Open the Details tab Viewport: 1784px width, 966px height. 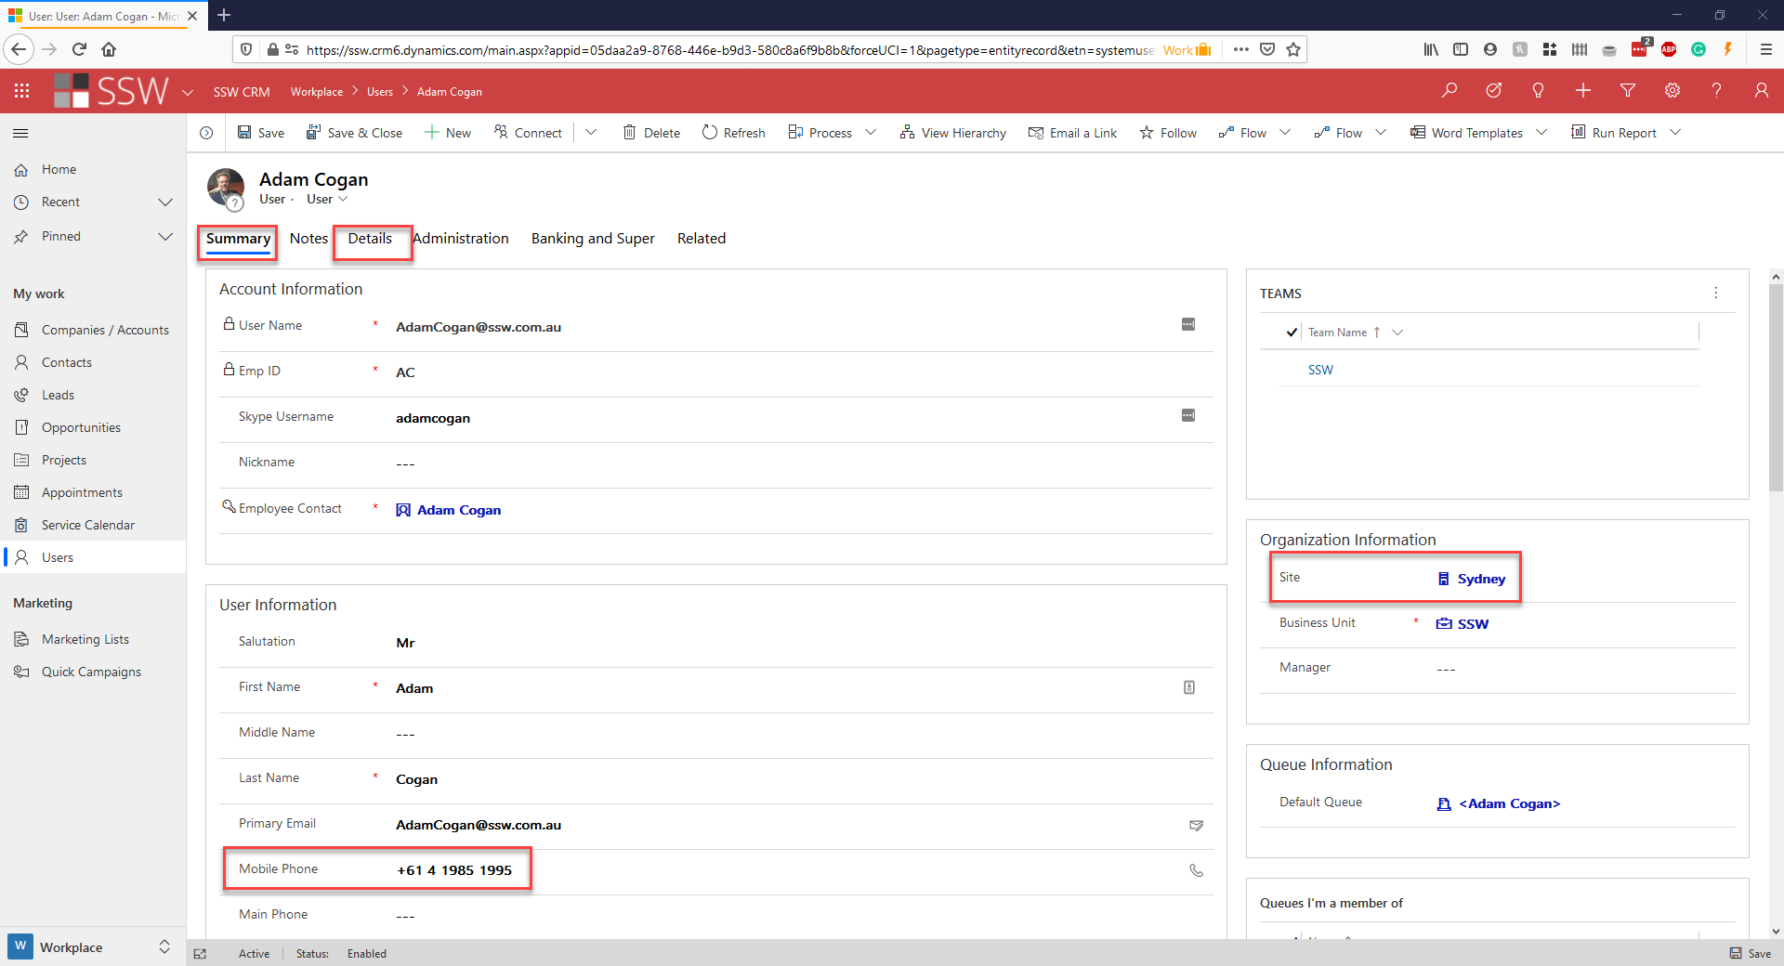point(370,239)
